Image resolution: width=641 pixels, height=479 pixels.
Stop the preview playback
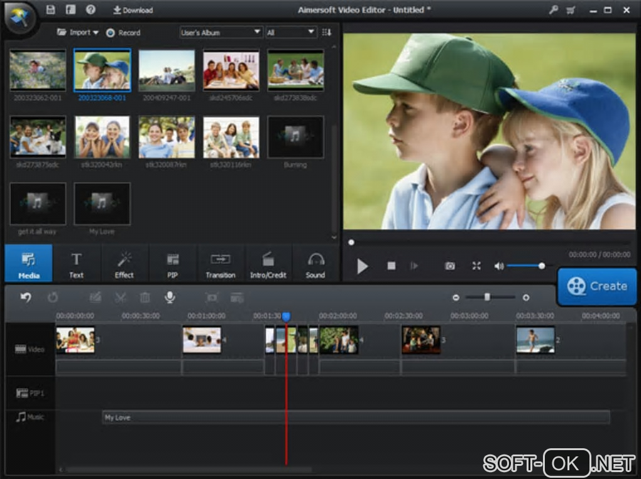tap(392, 266)
